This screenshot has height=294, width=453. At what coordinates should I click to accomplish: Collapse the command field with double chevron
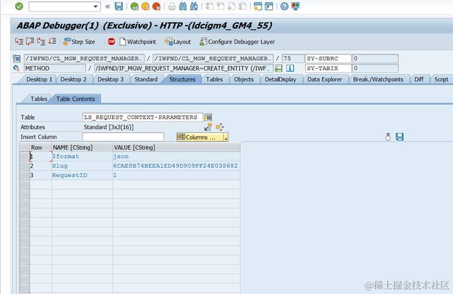tap(108, 6)
